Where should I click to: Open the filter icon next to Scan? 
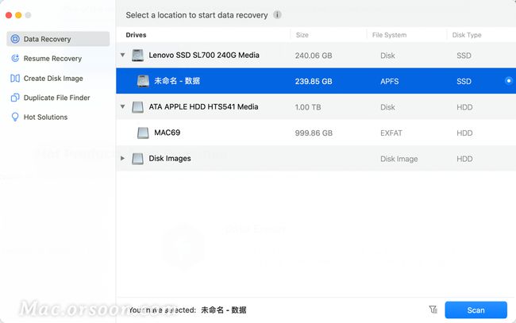[x=433, y=310]
